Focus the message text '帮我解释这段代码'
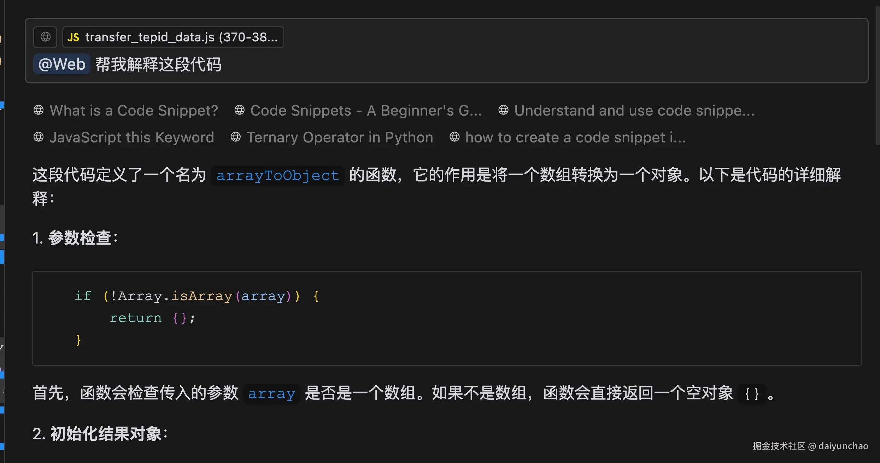The image size is (880, 463). [x=158, y=65]
